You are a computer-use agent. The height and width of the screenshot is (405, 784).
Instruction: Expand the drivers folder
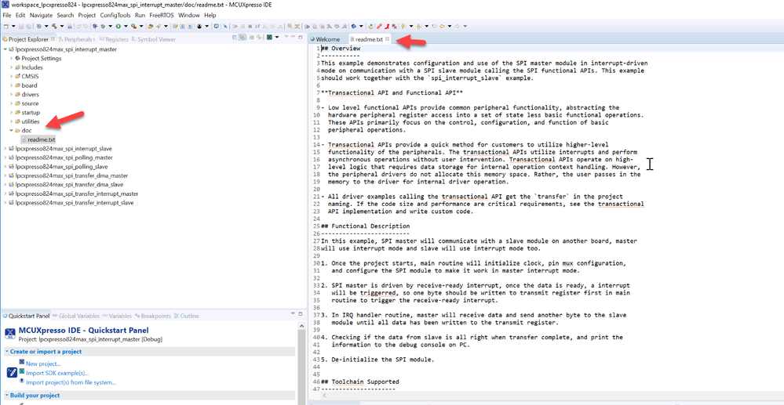[11, 94]
